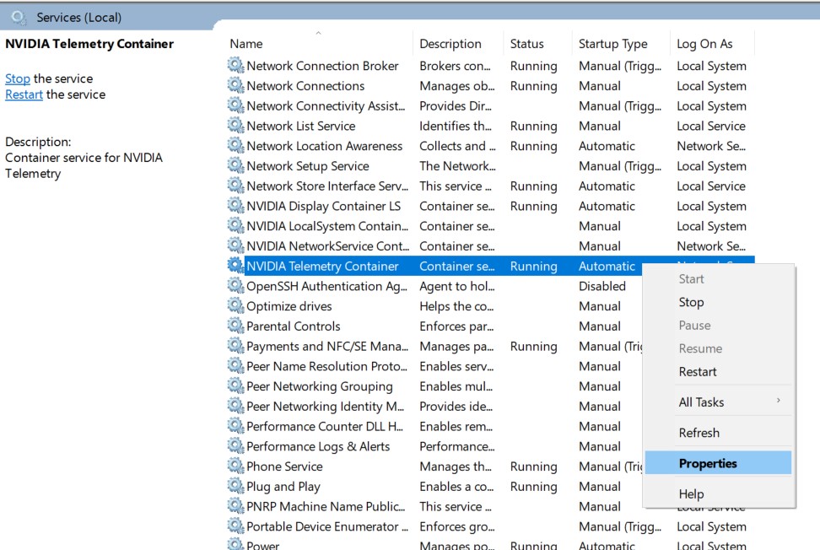Viewport: 820px width, 550px height.
Task: Click gear icon of Performance Logs & Alerts
Action: (235, 446)
